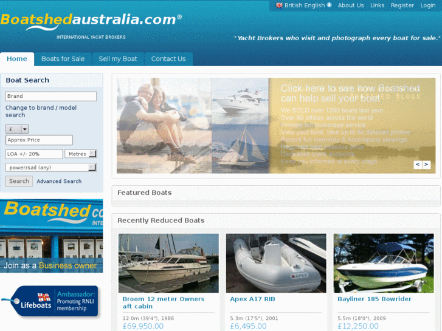
Task: Click the Join as a Business owner banner
Action: tap(51, 236)
